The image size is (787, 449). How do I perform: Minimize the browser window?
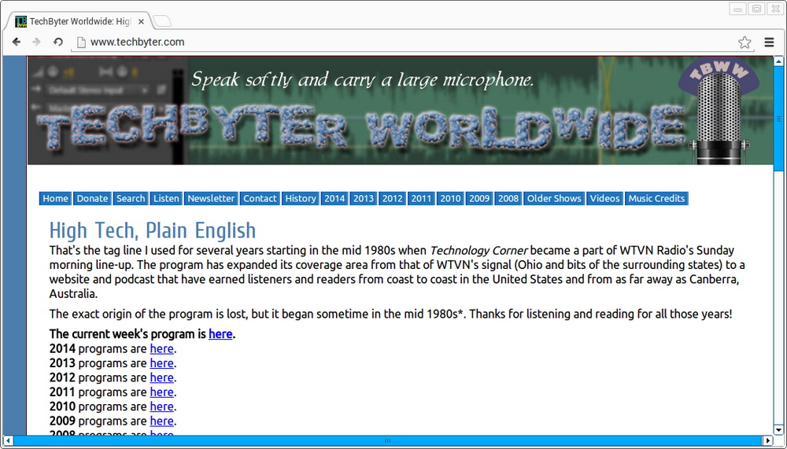pos(737,9)
